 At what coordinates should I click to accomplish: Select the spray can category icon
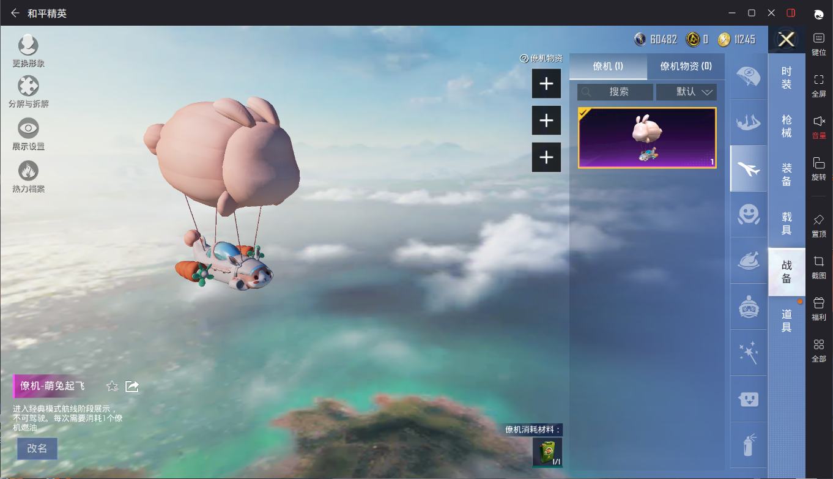tap(748, 445)
